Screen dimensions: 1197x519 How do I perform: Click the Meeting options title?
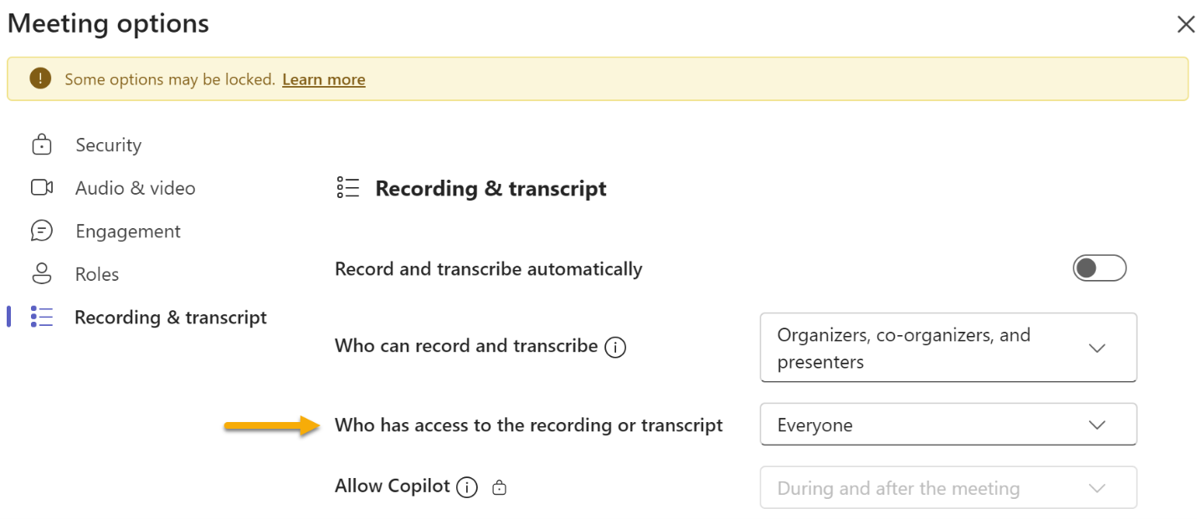108,23
